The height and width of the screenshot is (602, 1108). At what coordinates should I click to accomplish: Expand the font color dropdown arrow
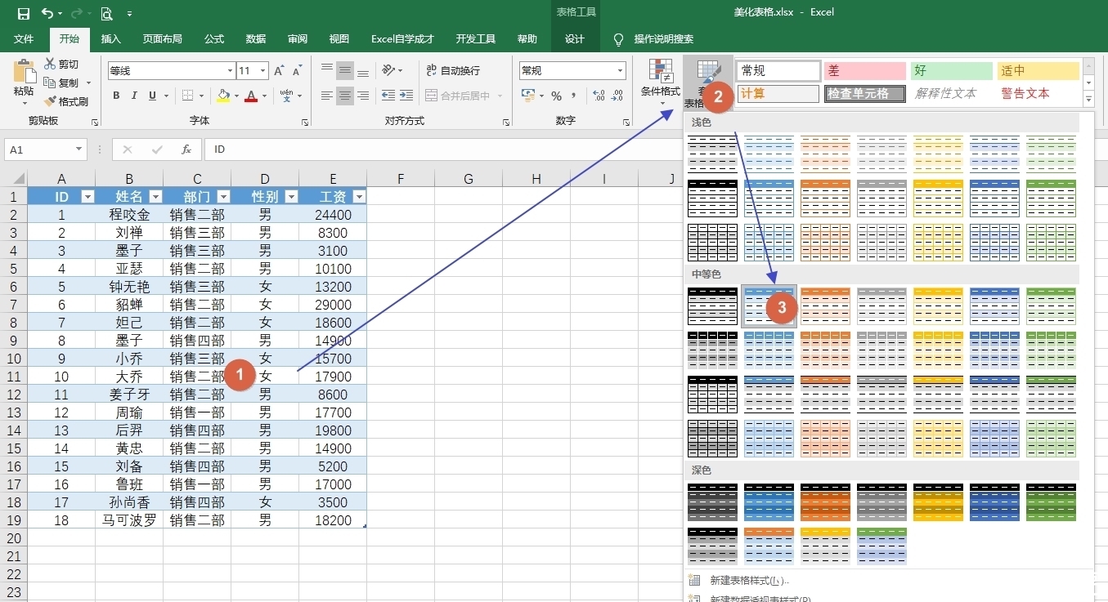pyautogui.click(x=262, y=96)
